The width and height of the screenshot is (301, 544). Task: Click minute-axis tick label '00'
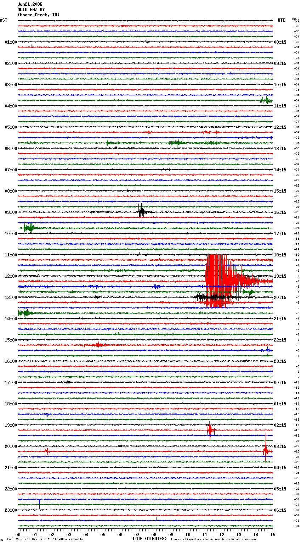(18, 534)
